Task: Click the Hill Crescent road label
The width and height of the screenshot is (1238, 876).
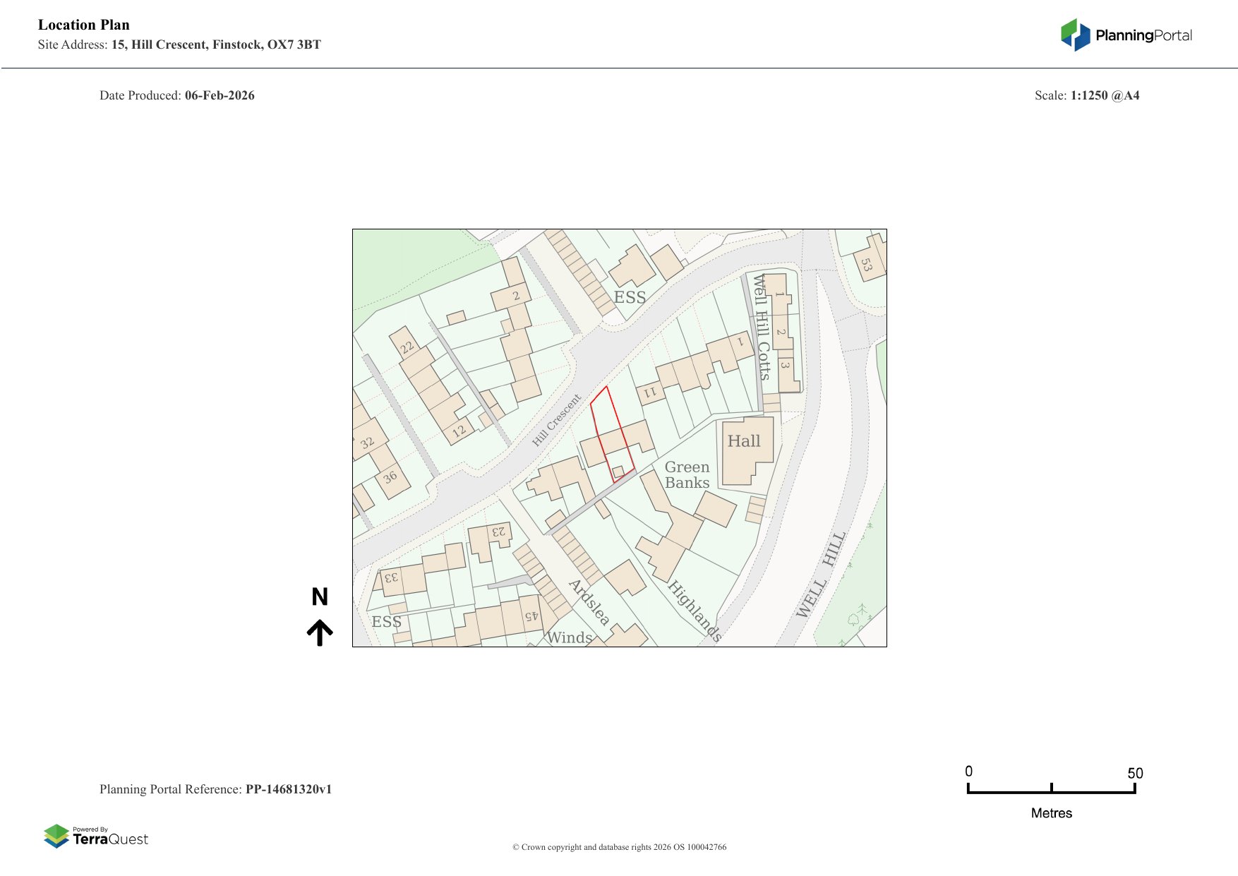Action: pos(556,420)
